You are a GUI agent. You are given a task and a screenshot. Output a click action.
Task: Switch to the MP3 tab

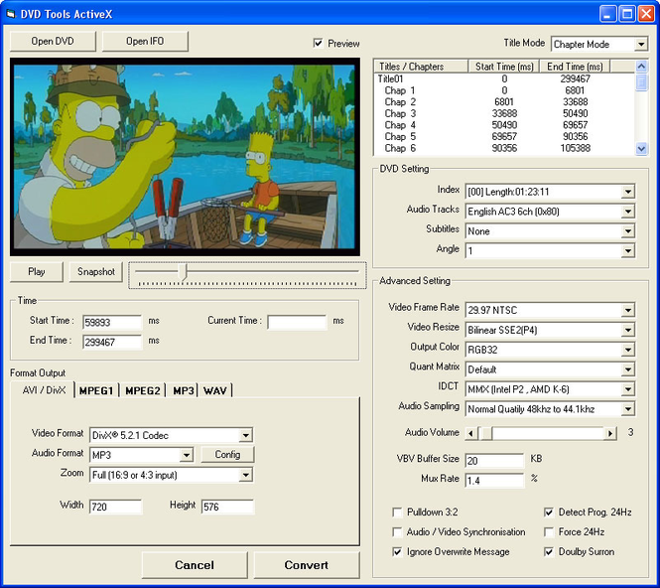point(183,391)
